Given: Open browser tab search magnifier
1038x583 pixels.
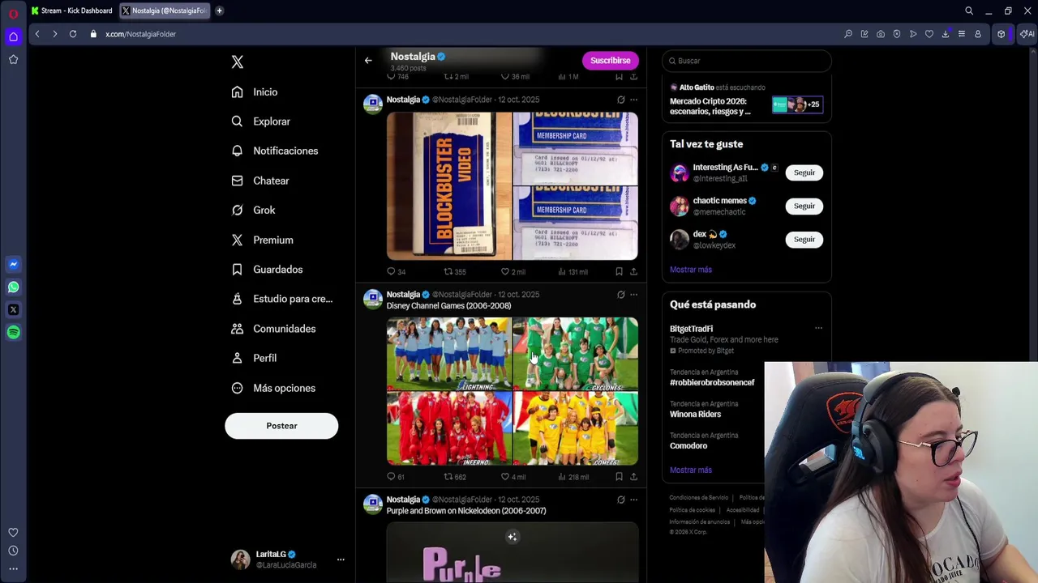Looking at the screenshot, I should click(x=969, y=11).
